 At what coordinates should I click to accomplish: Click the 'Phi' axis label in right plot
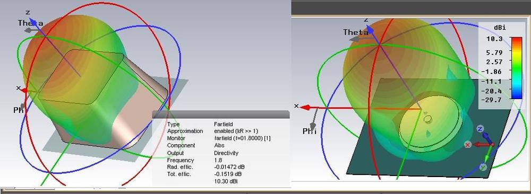pos(310,131)
